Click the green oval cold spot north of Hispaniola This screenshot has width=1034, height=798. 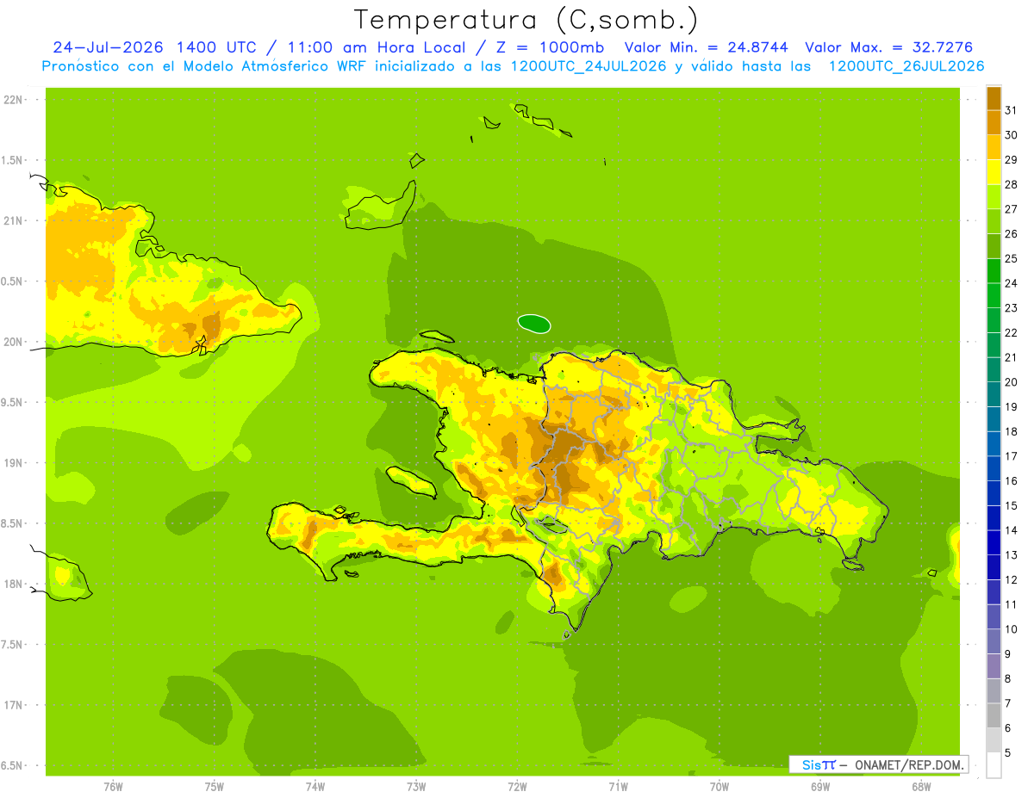pyautogui.click(x=534, y=324)
